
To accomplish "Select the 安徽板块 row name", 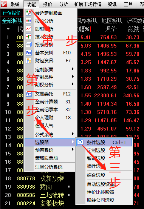I will tap(52, 203).
